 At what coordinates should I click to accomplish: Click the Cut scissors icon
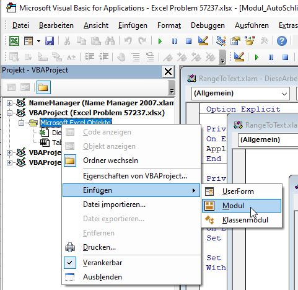coord(67,41)
